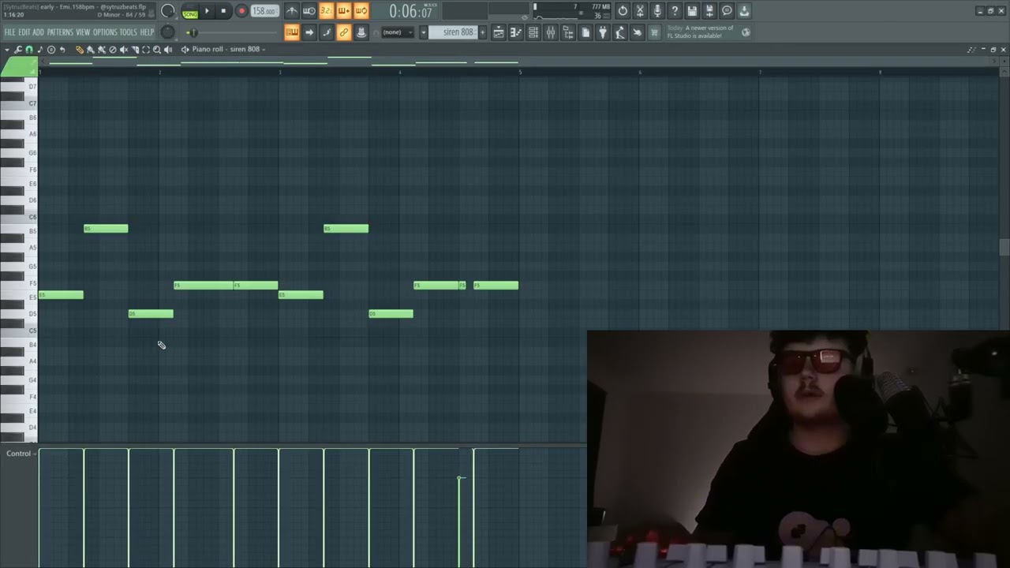1010x568 pixels.
Task: Click the Play button
Action: pos(207,11)
